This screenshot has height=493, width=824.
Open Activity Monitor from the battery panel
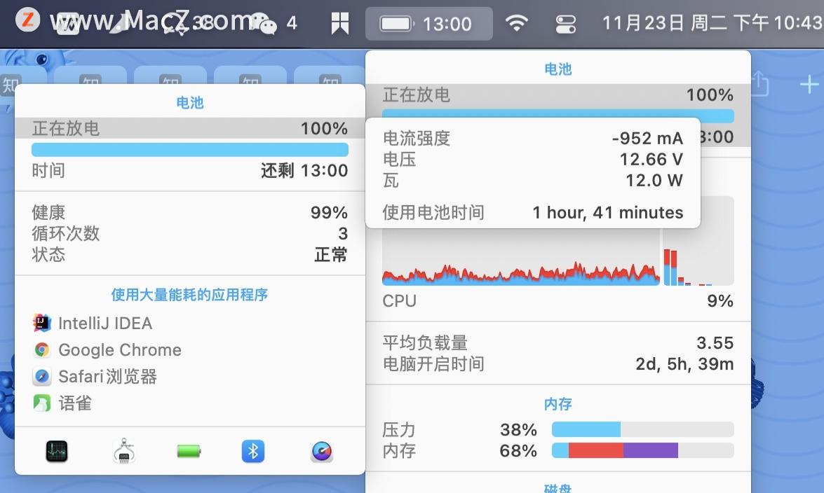click(55, 452)
